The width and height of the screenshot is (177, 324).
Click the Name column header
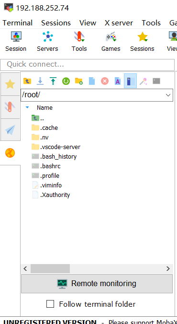[44, 108]
